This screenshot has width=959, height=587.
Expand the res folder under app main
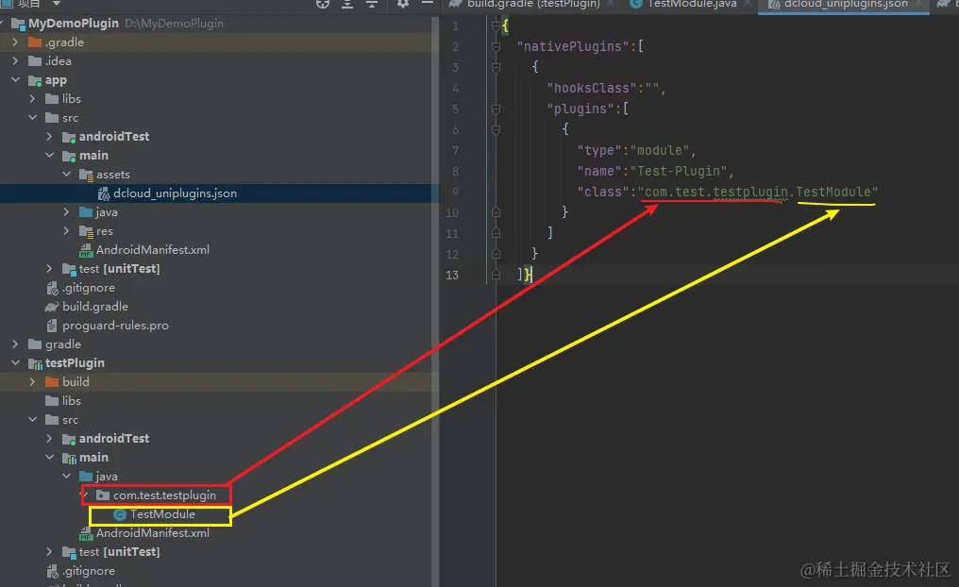click(67, 231)
